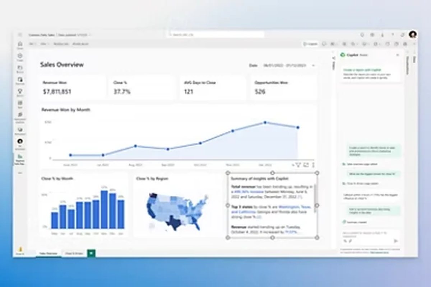Click the 'Washington, Texas' link in summary
The width and height of the screenshot is (431, 287).
[295, 207]
